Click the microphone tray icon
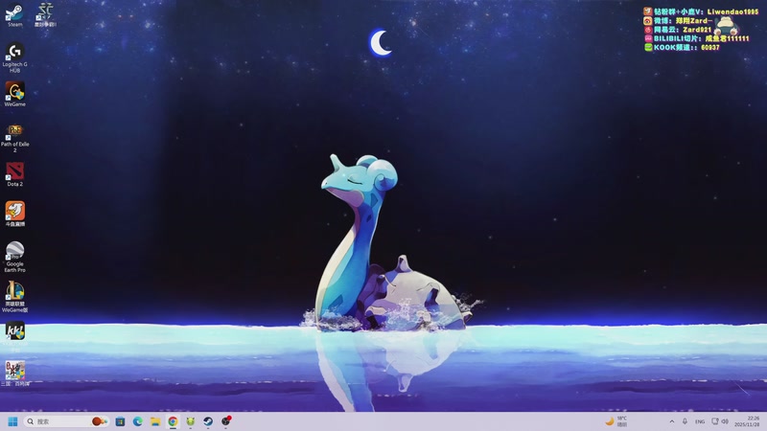This screenshot has height=431, width=767. (685, 421)
